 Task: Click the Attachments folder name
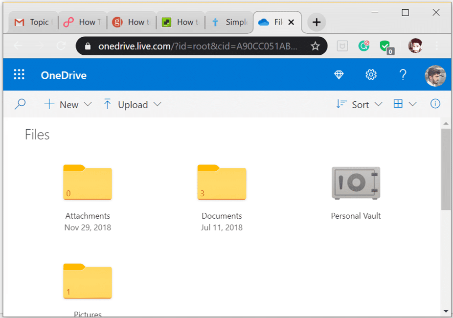[x=88, y=216]
